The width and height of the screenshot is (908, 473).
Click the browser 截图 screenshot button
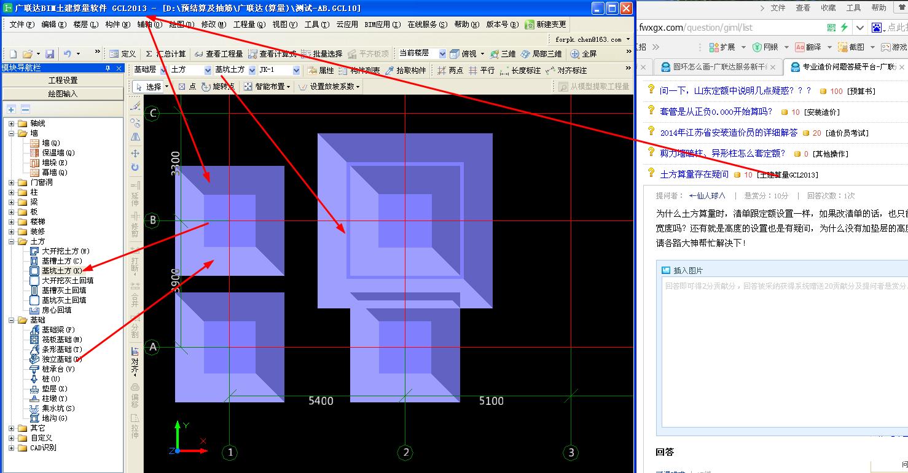[850, 47]
